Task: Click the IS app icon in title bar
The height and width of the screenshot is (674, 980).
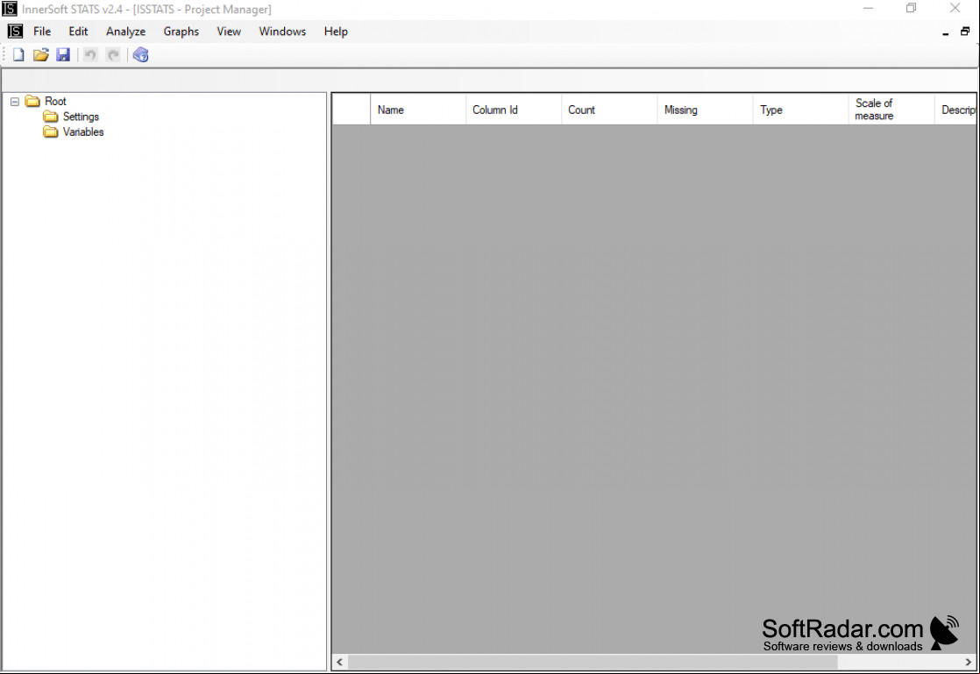Action: click(x=10, y=9)
